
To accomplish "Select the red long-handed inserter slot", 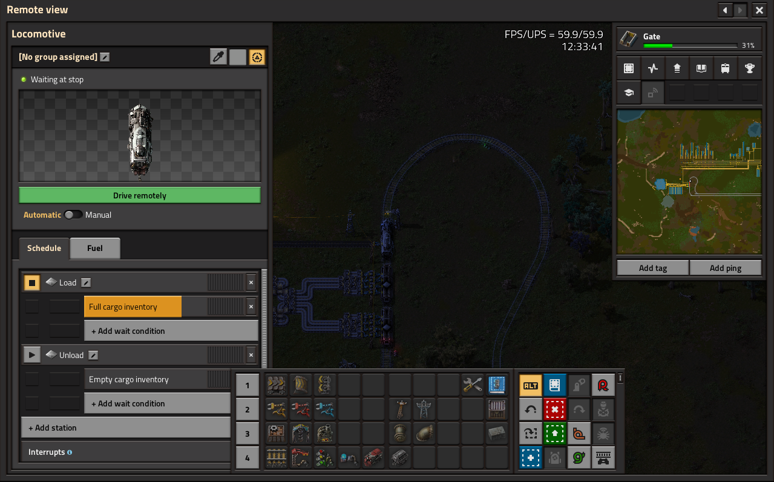I will click(301, 409).
